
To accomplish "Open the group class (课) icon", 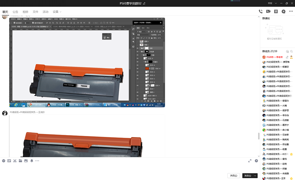I will pyautogui.click(x=276, y=12).
